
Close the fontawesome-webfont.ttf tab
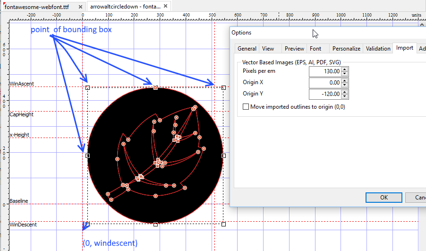click(x=80, y=7)
